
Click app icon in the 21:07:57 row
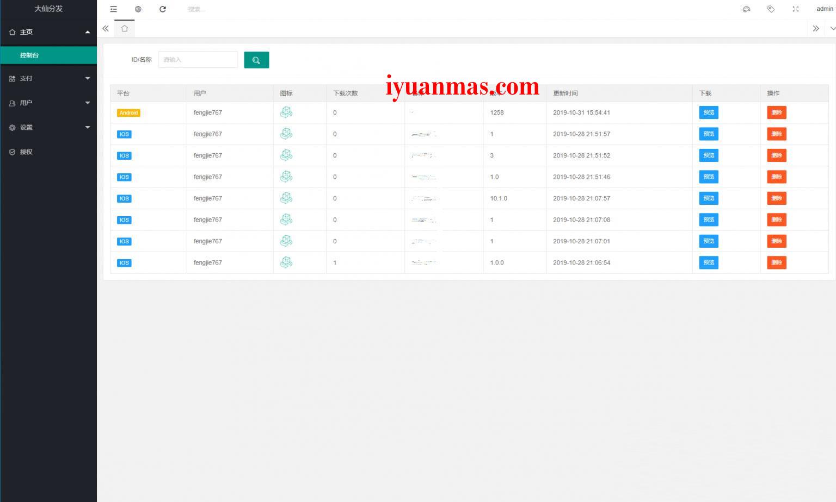(x=286, y=198)
